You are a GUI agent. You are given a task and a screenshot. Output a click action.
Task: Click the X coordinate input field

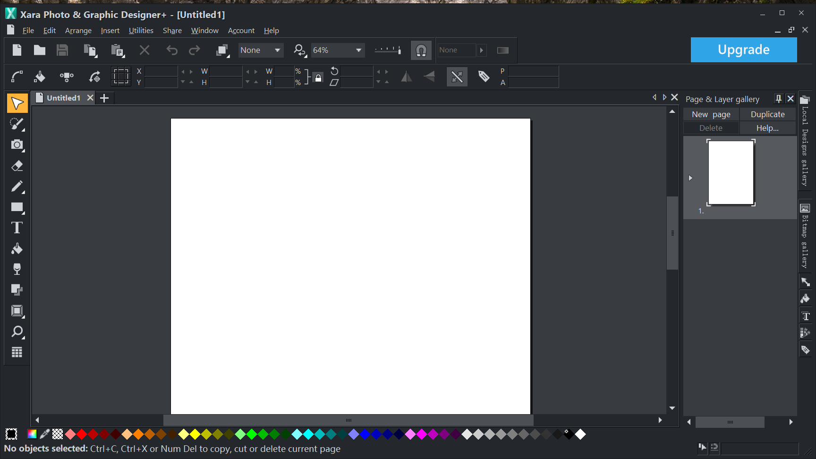pyautogui.click(x=161, y=71)
